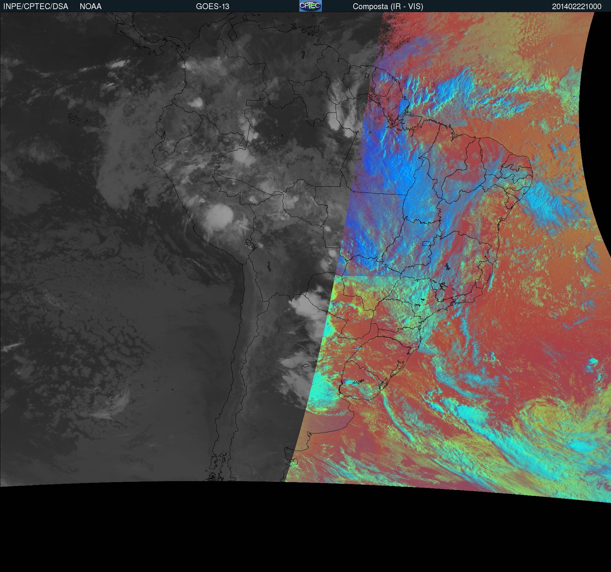The image size is (611, 572).
Task: Select the INPE/CPTEC/DSA header text
Action: tap(36, 7)
